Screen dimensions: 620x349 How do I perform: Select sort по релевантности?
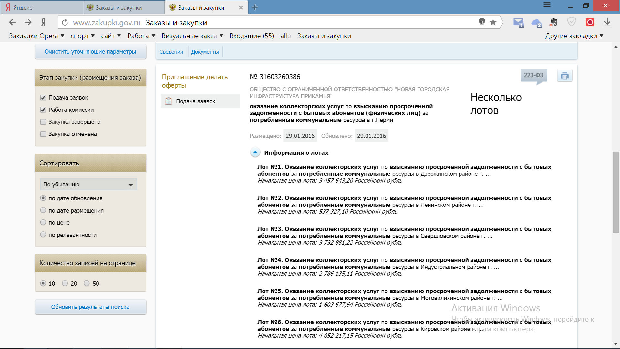click(x=43, y=235)
